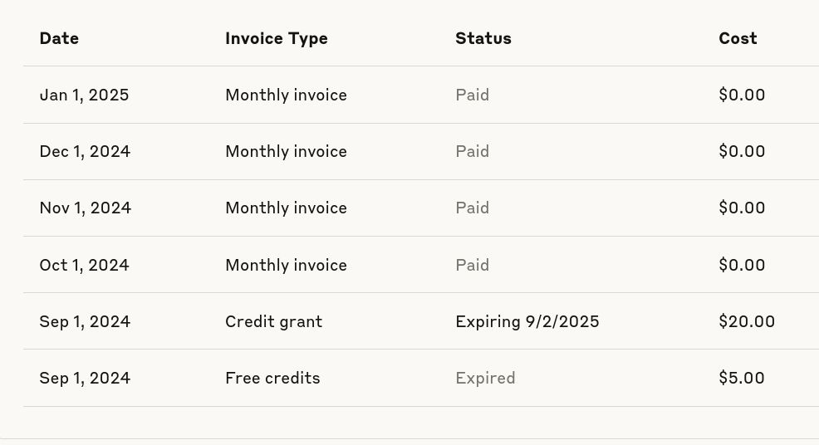819x445 pixels.
Task: Click the Oct 1, 2024 invoice date
Action: (x=84, y=265)
